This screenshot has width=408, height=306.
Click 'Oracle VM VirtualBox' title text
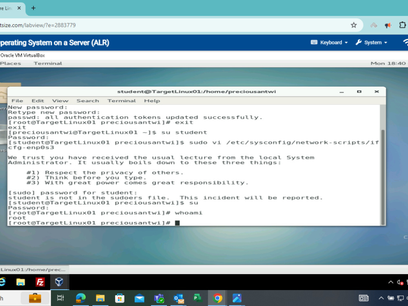22,55
